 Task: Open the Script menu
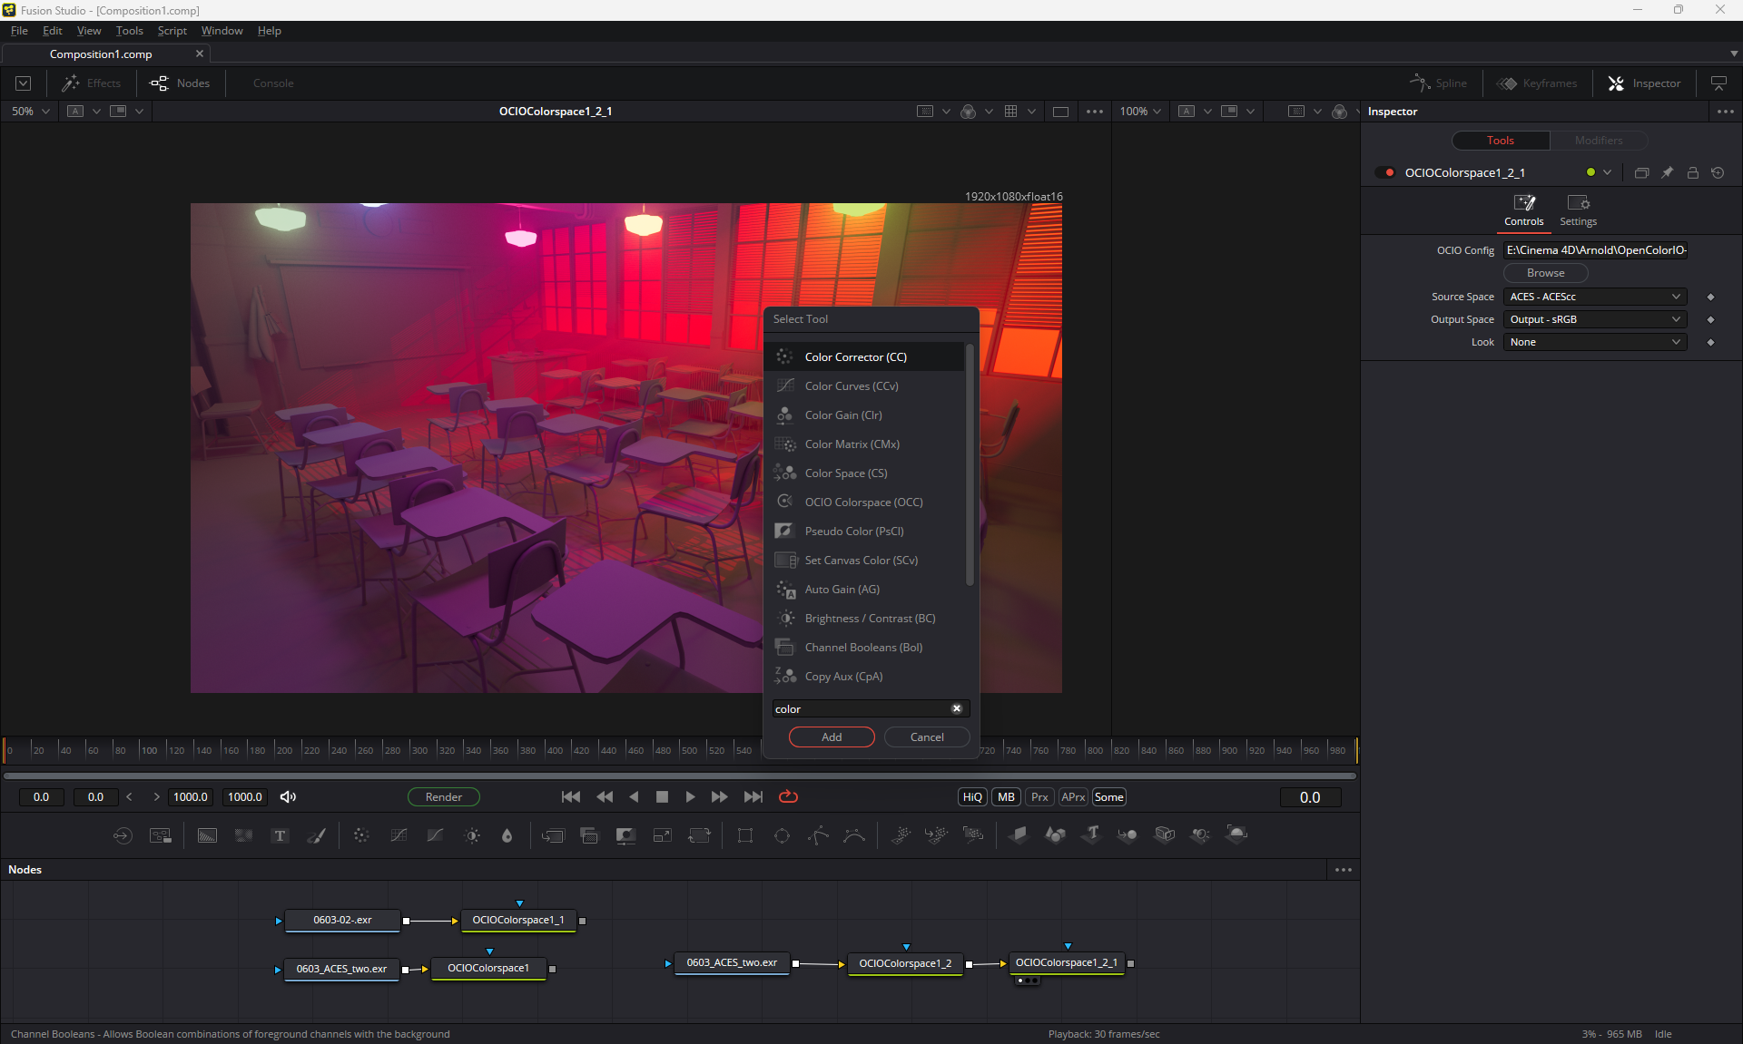(172, 31)
